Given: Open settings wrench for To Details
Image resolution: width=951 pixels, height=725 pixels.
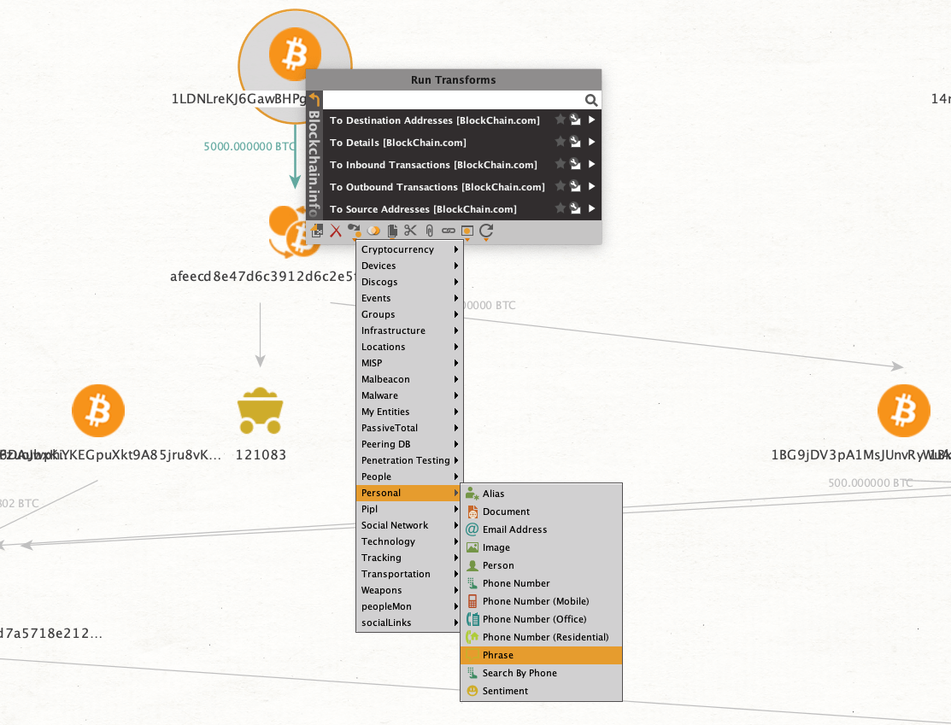Looking at the screenshot, I should (x=575, y=142).
